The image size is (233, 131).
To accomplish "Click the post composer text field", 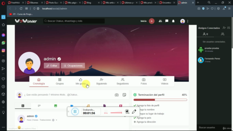I will tap(68, 95).
